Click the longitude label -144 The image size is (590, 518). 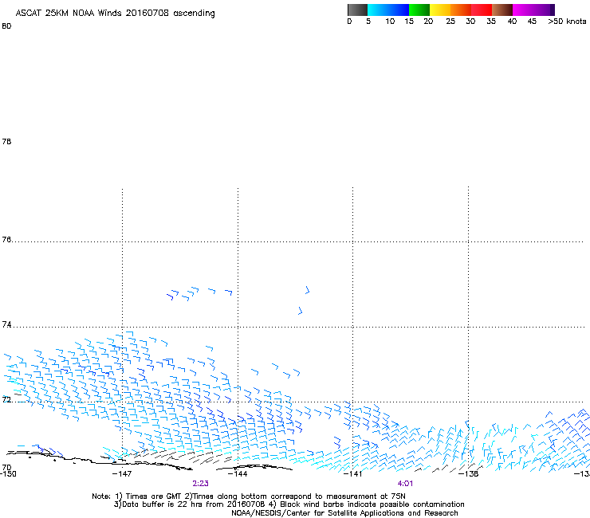coord(238,473)
